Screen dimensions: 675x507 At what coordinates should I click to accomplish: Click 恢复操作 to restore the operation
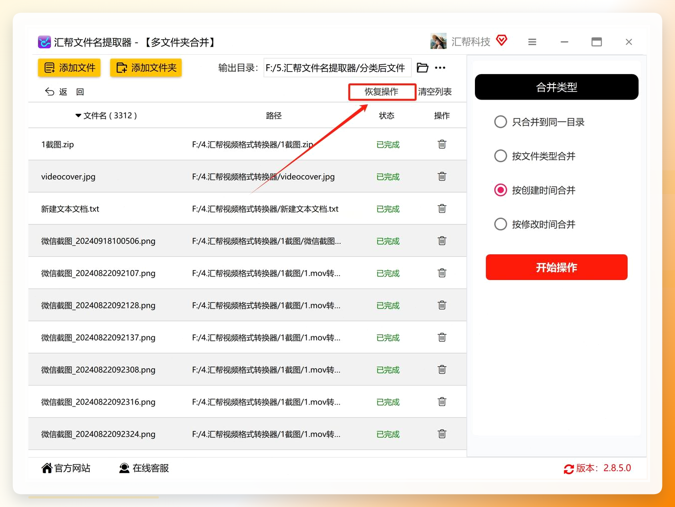coord(382,92)
